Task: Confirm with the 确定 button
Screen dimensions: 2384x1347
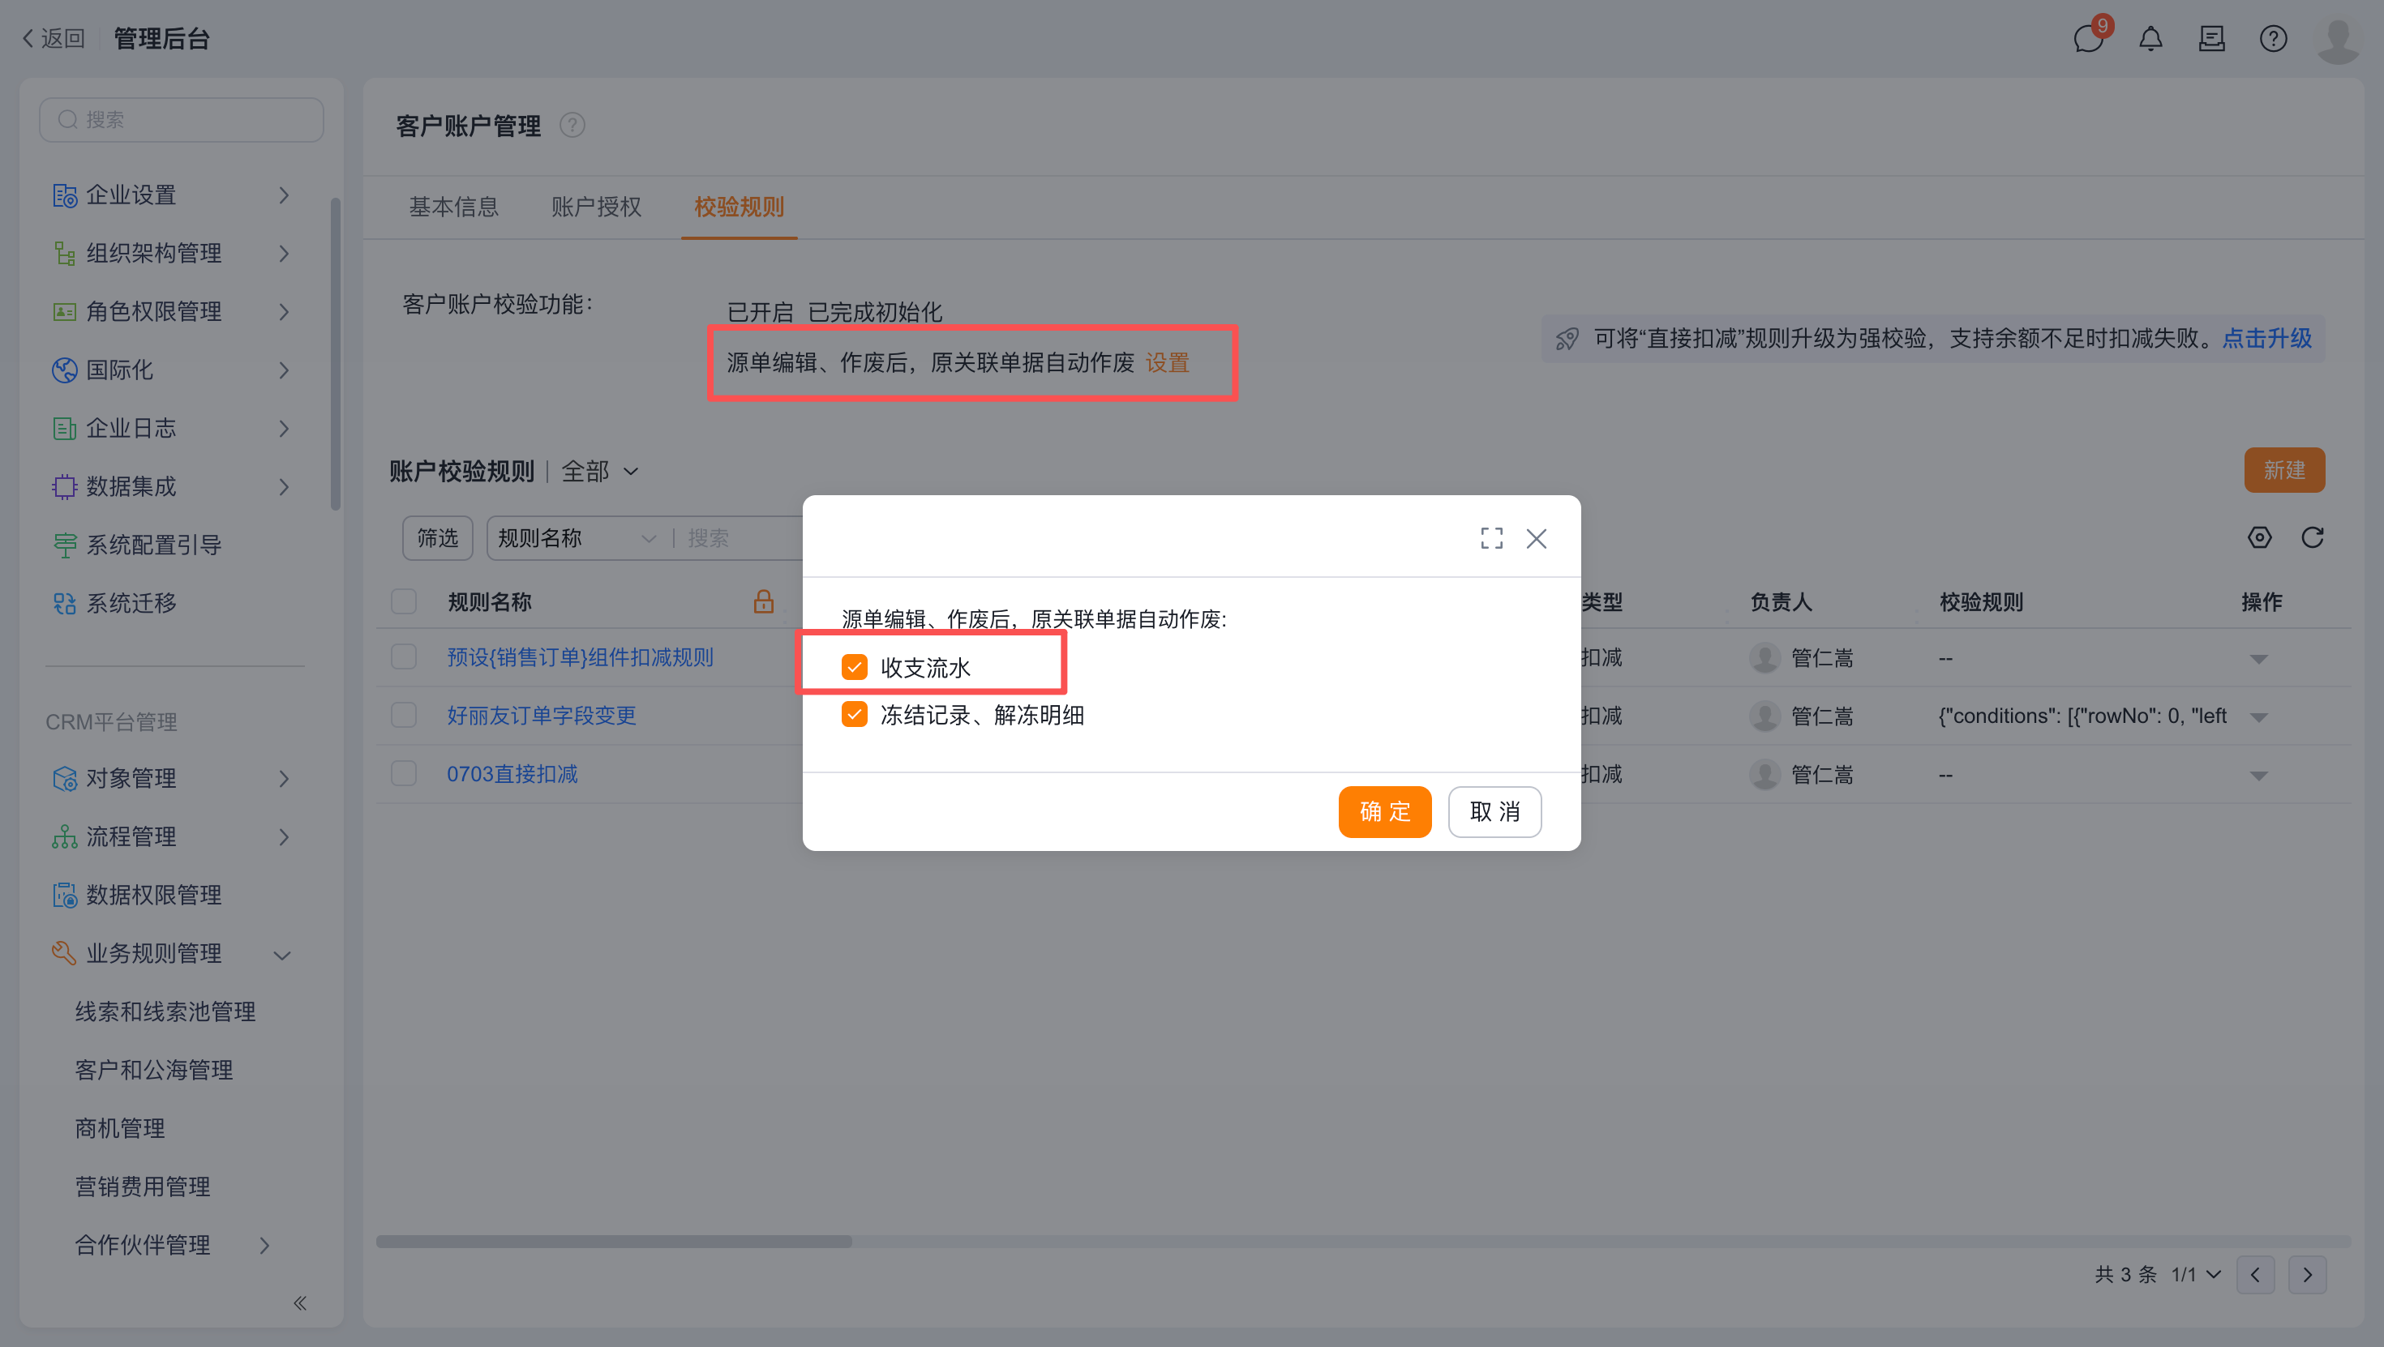Action: coord(1384,811)
